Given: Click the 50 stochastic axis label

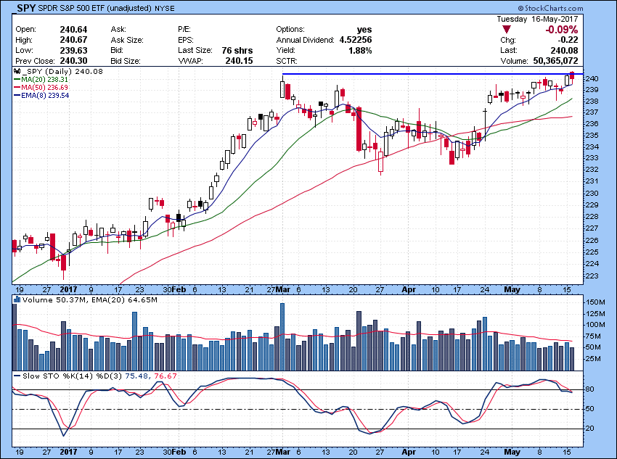Looking at the screenshot, I should tap(591, 409).
